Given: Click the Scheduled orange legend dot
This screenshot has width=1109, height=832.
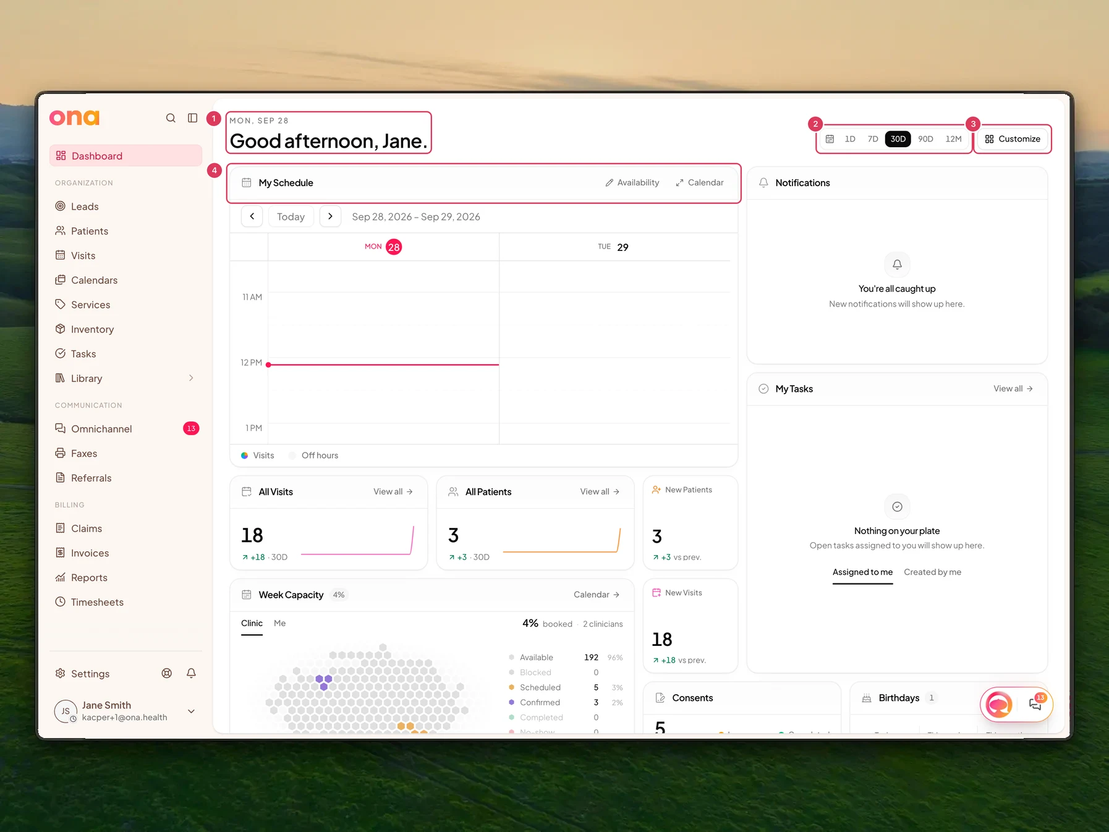Looking at the screenshot, I should click(x=511, y=687).
